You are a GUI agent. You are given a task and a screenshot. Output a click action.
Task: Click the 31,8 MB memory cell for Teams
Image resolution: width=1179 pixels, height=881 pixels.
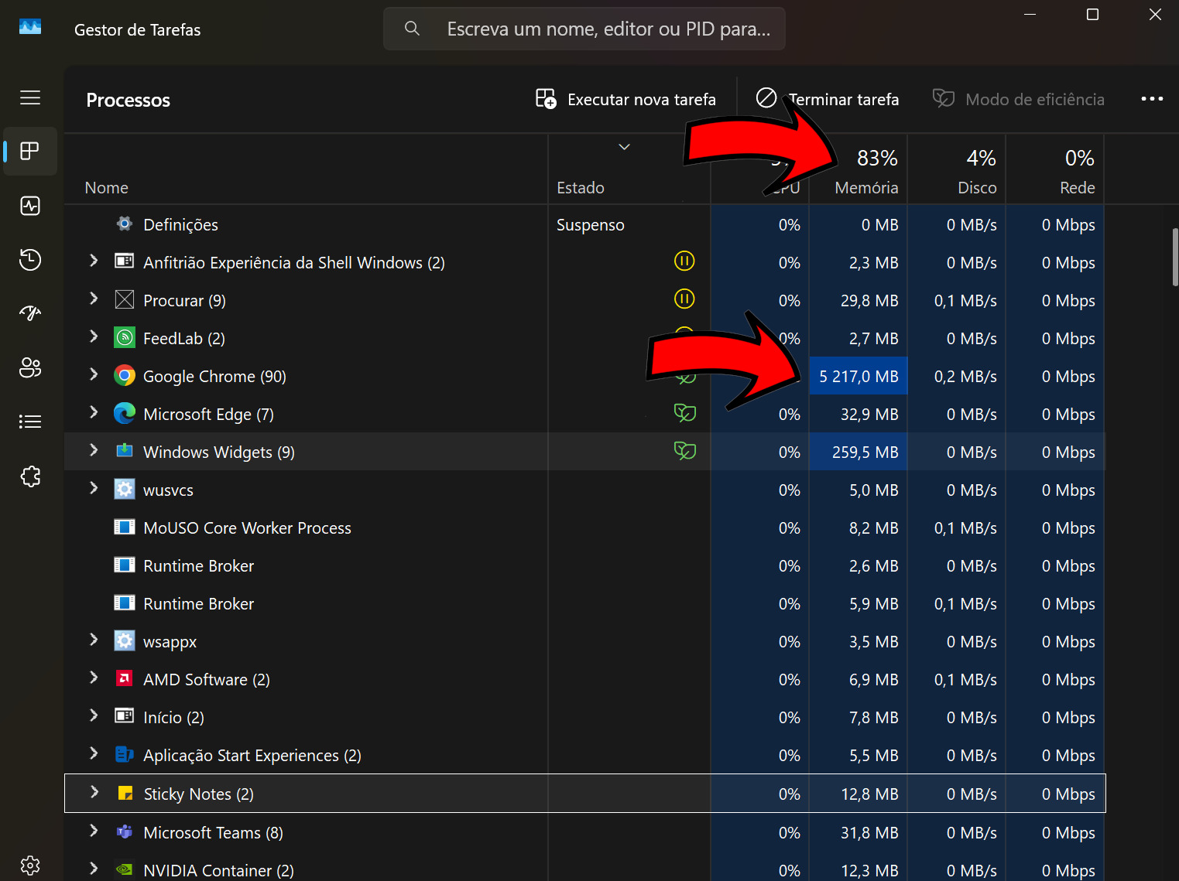tap(859, 833)
